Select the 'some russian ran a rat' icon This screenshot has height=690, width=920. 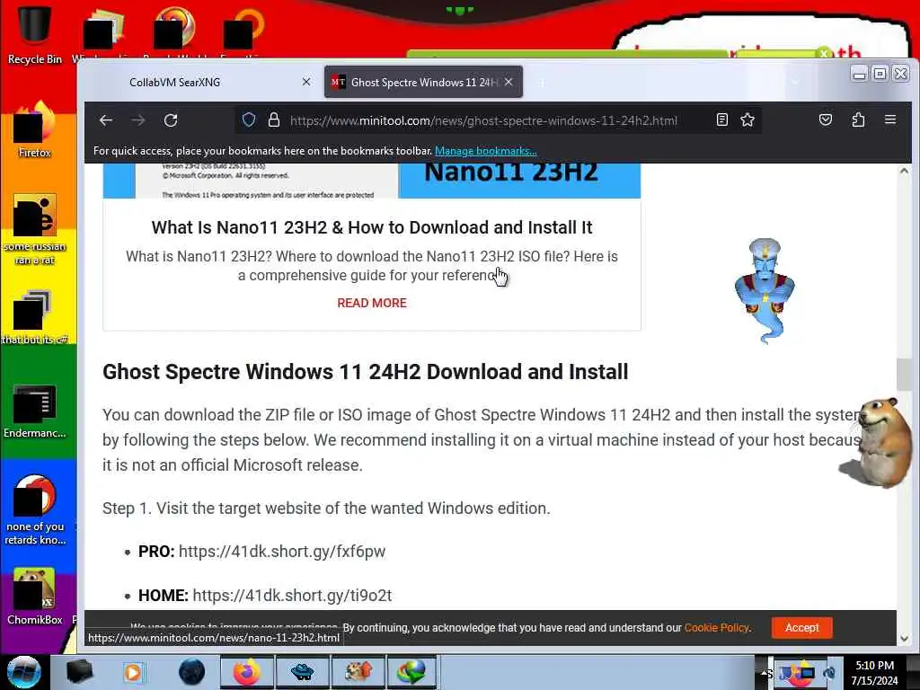(x=35, y=229)
